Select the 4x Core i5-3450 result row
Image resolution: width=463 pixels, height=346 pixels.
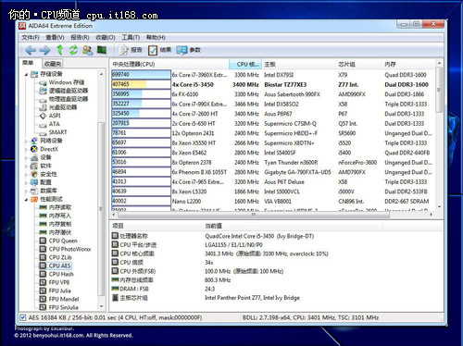point(273,84)
